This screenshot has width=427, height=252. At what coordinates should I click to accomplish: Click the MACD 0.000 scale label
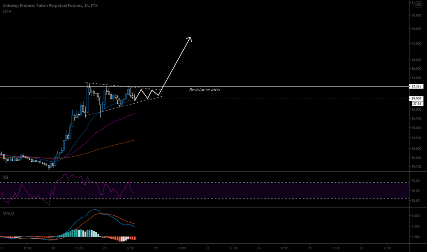(x=416, y=237)
